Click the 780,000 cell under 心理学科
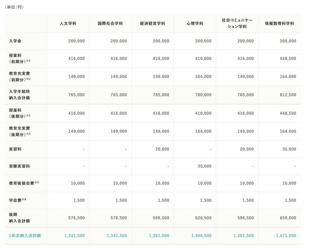The height and width of the screenshot is (248, 310). point(203,94)
